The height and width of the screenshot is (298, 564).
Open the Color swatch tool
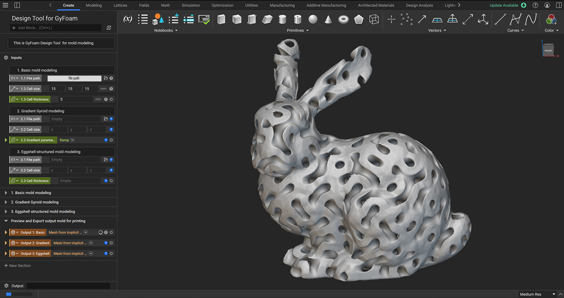coord(551,19)
